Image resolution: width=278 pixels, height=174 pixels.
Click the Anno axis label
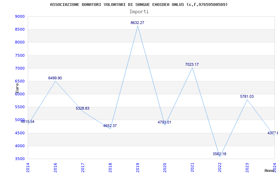pyautogui.click(x=270, y=171)
